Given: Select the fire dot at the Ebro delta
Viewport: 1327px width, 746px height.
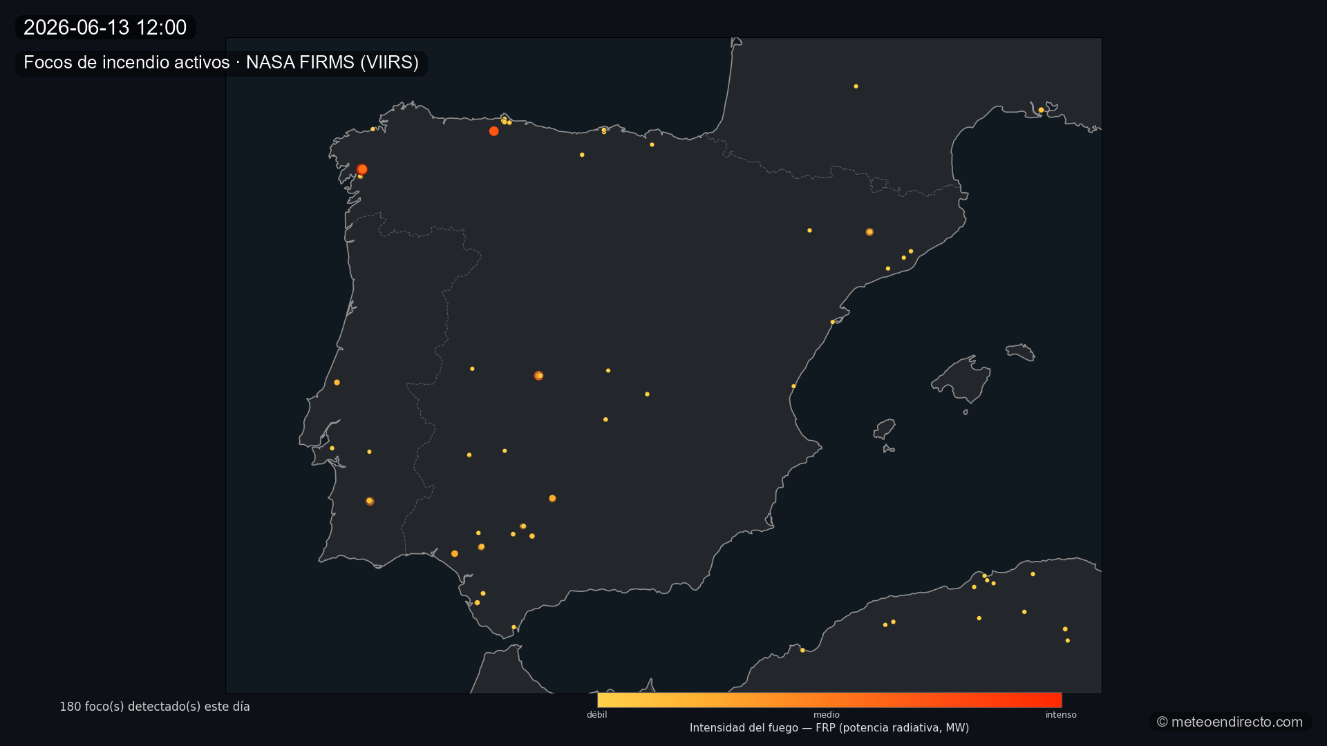Looking at the screenshot, I should tap(832, 322).
